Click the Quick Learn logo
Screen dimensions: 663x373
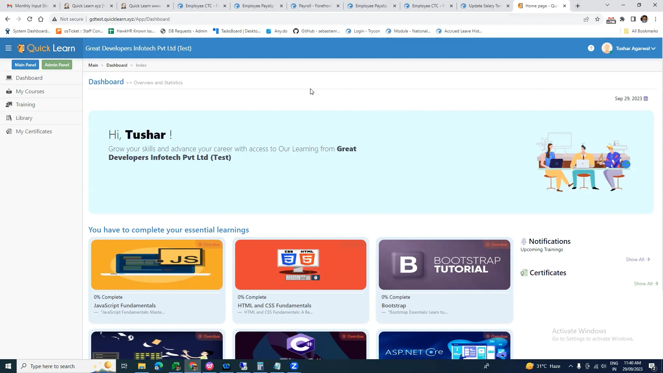[46, 48]
